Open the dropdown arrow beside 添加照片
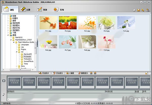This screenshot has width=152, height=105. click(x=51, y=73)
